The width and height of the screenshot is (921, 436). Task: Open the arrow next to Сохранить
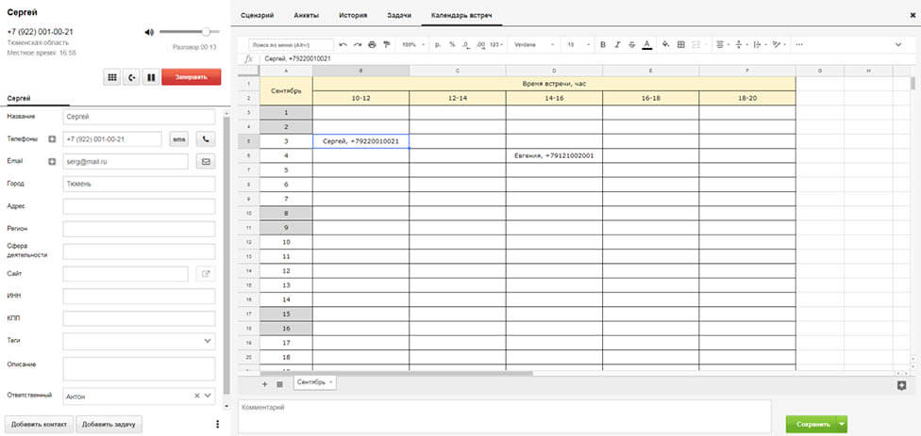842,425
